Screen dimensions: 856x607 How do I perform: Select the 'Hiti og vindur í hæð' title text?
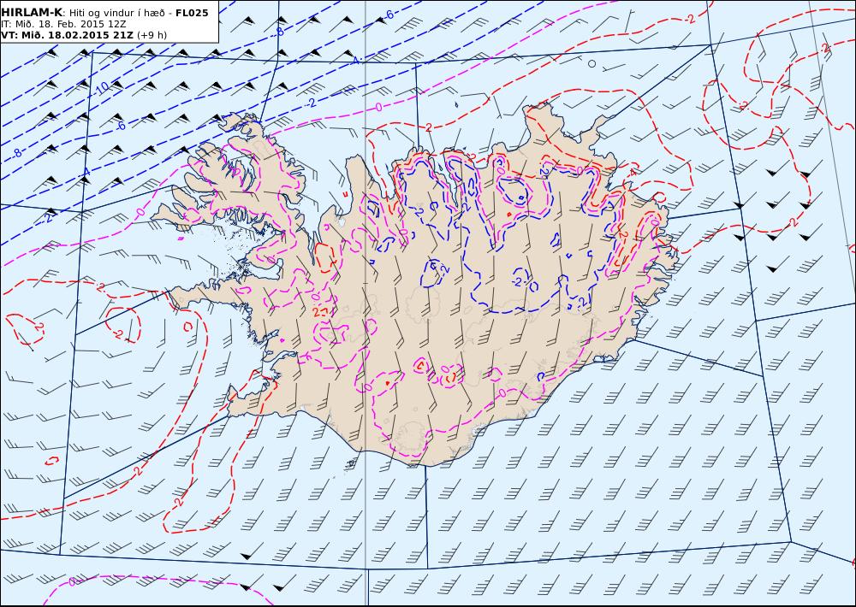click(116, 13)
